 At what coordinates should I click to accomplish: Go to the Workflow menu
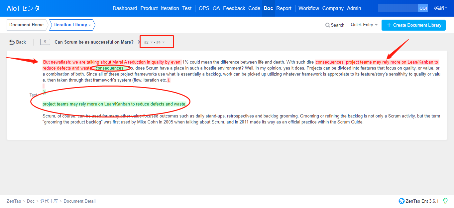[309, 8]
